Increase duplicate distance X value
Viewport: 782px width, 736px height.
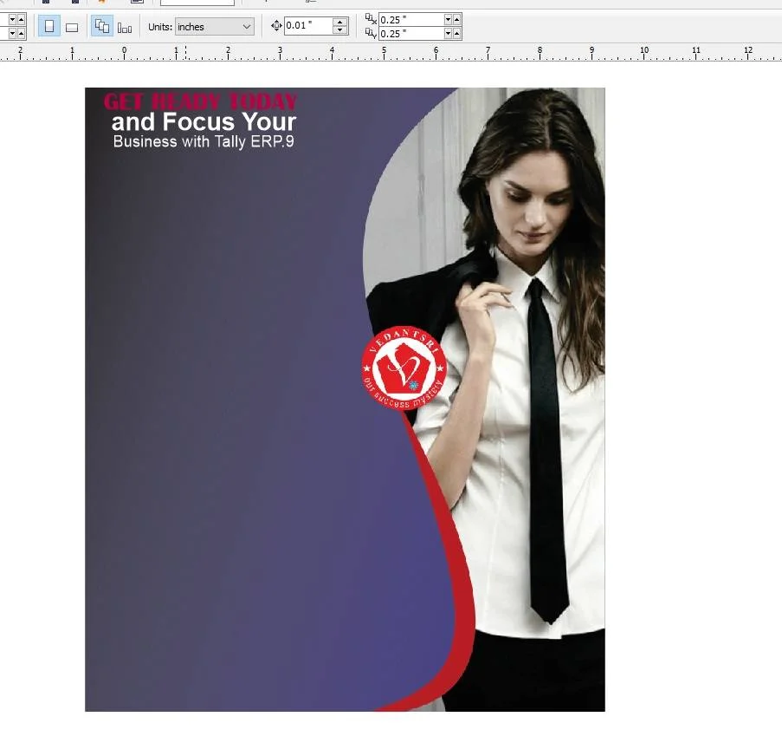[457, 19]
